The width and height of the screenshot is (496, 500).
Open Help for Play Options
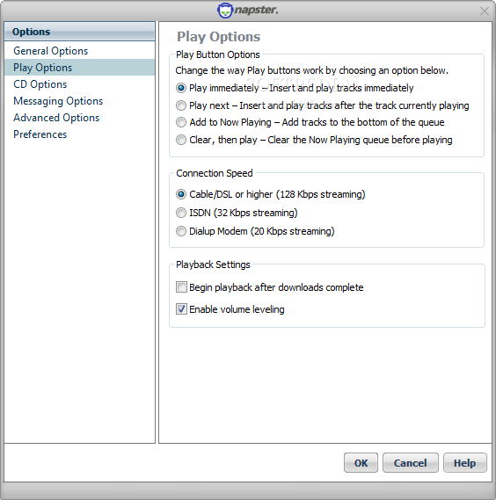pos(464,463)
